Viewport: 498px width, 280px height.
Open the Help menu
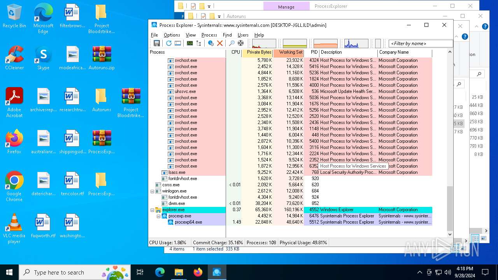[x=259, y=35]
